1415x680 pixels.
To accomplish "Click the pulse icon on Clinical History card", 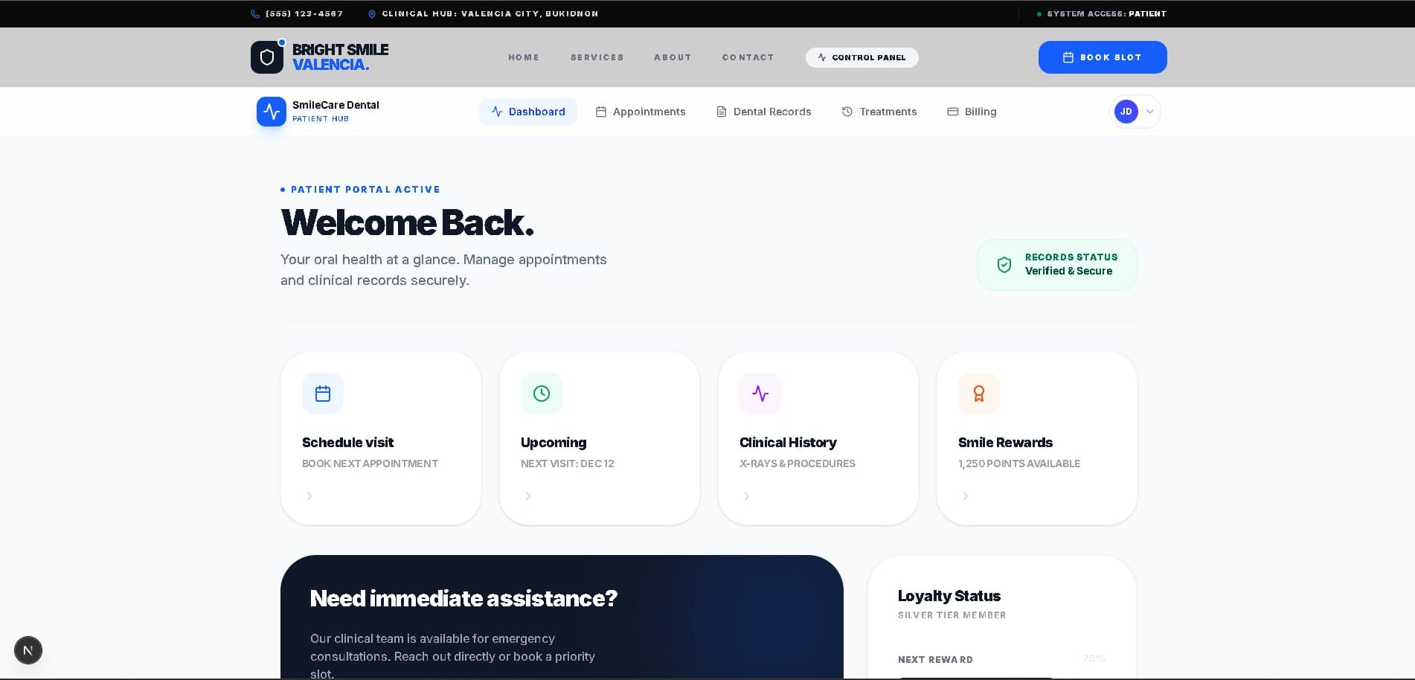I will pyautogui.click(x=760, y=394).
